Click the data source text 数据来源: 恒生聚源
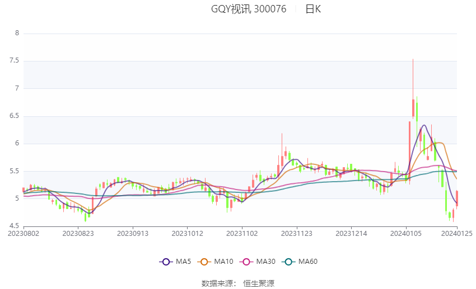Viewport: 476px width, 289px height. pos(238,283)
